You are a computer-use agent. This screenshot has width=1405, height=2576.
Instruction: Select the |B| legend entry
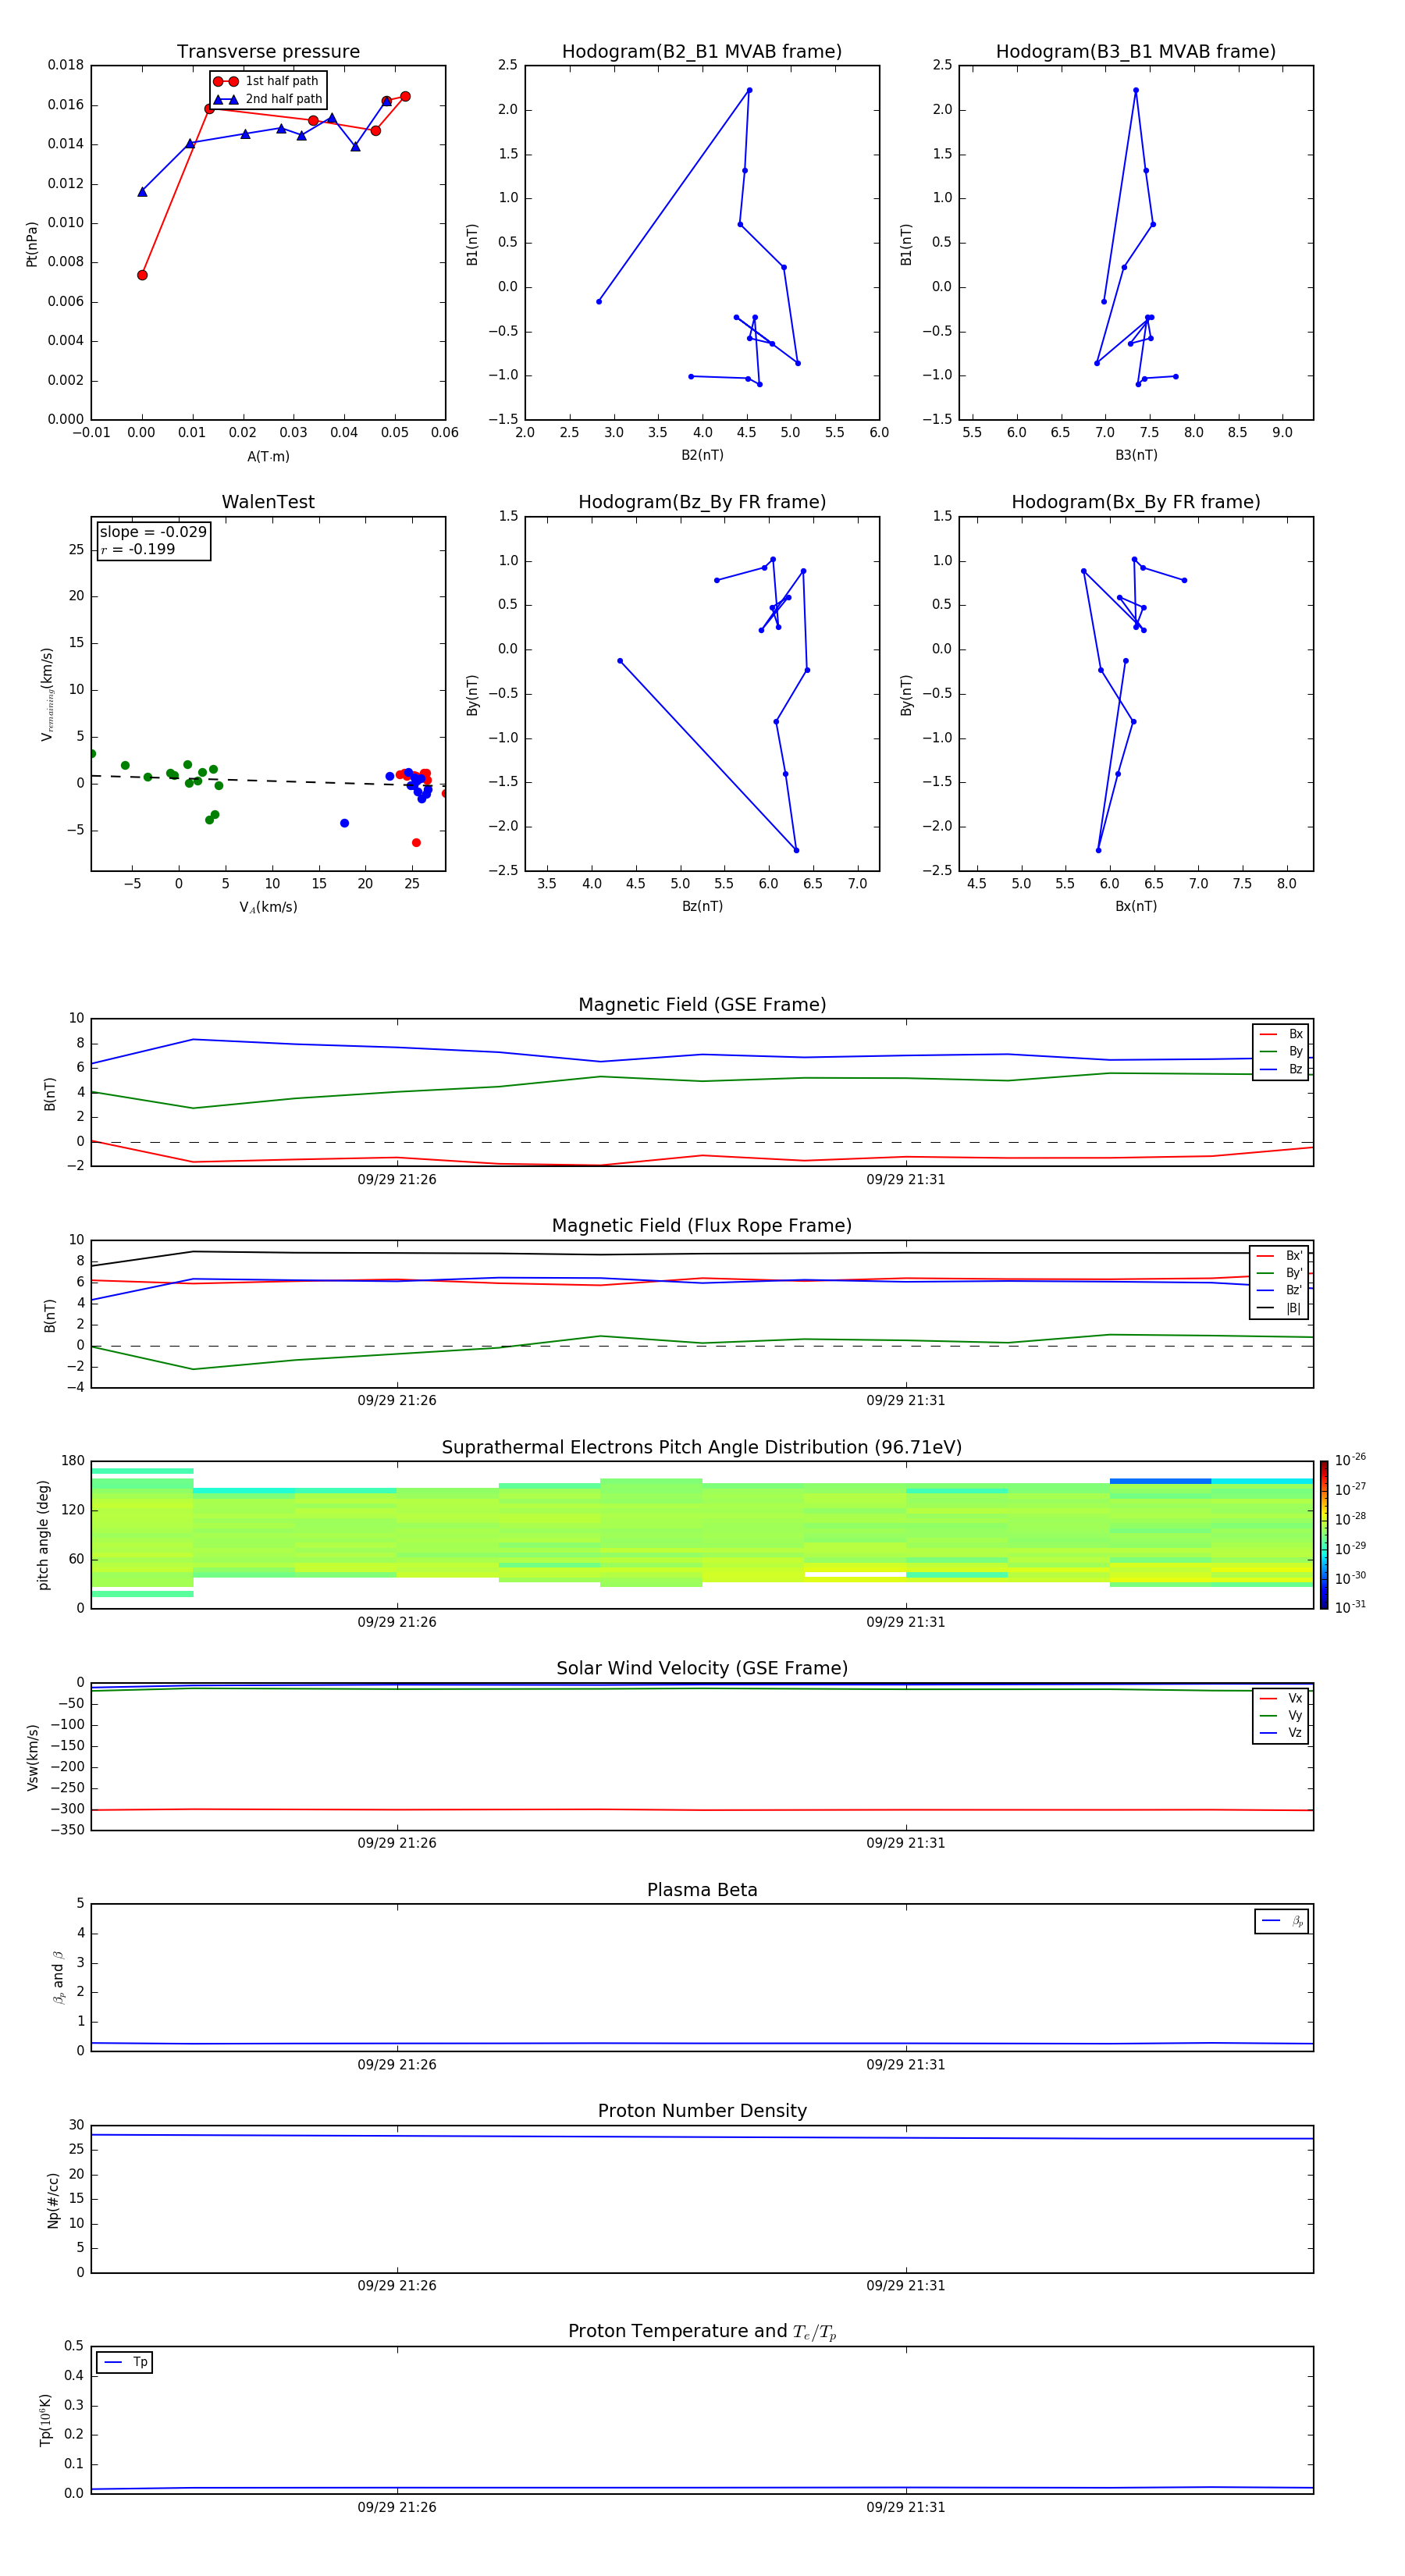click(x=1279, y=1308)
